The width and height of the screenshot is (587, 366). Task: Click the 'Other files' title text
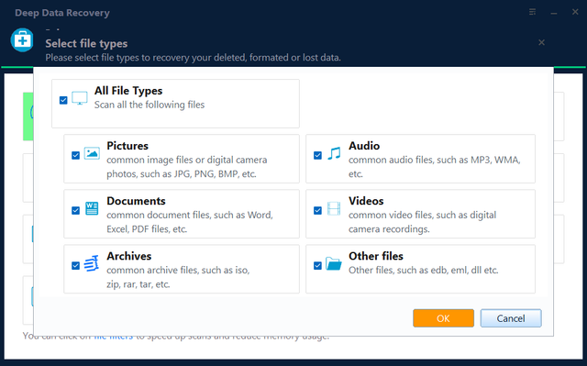click(x=376, y=256)
